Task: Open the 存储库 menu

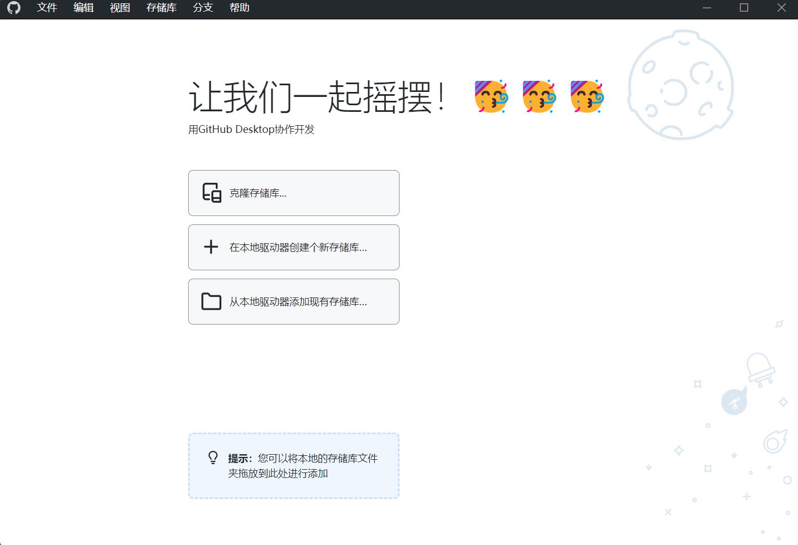Action: [162, 8]
